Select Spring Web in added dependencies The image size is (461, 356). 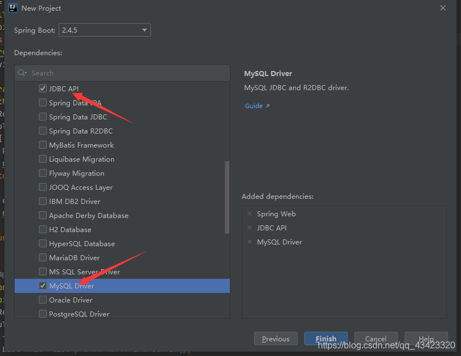point(276,214)
